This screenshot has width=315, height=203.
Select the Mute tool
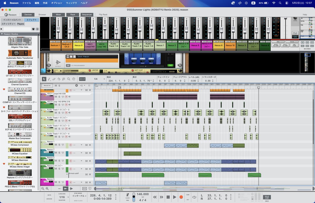click(x=64, y=79)
